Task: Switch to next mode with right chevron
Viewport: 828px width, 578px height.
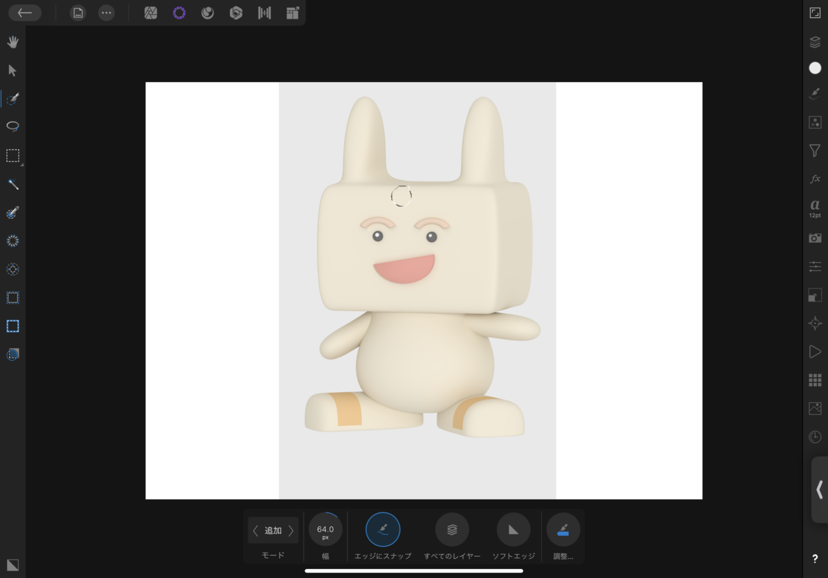Action: [x=291, y=530]
